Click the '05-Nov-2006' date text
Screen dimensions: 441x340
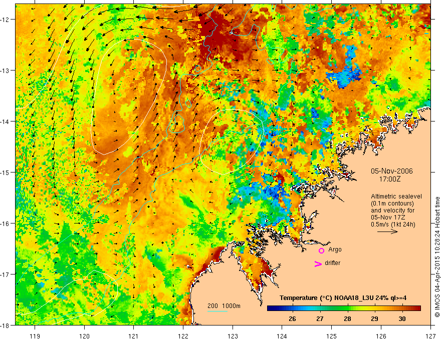pos(392,171)
